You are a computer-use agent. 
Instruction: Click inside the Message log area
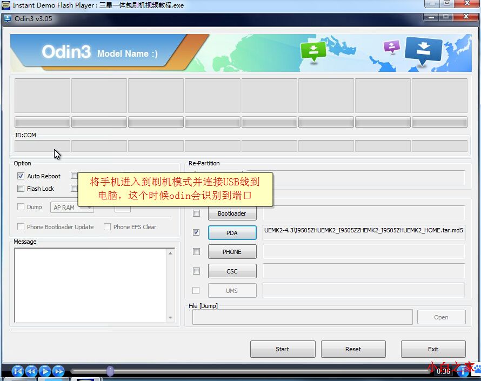tap(91, 285)
